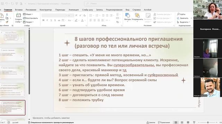Image resolution: width=222 pixels, height=124 pixels.
Task: Open the Упорядочить arrange menu
Action: point(137,18)
